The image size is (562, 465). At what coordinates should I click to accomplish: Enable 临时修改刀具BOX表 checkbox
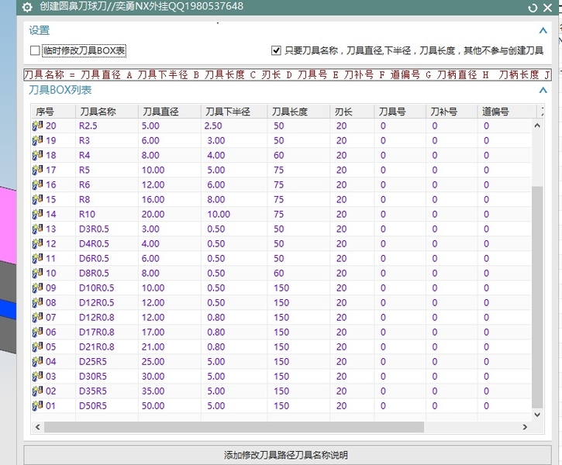[x=35, y=50]
